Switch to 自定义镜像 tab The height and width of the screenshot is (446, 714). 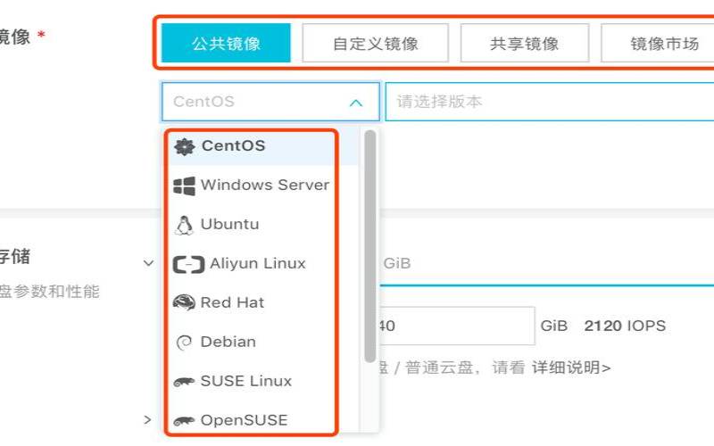click(375, 43)
